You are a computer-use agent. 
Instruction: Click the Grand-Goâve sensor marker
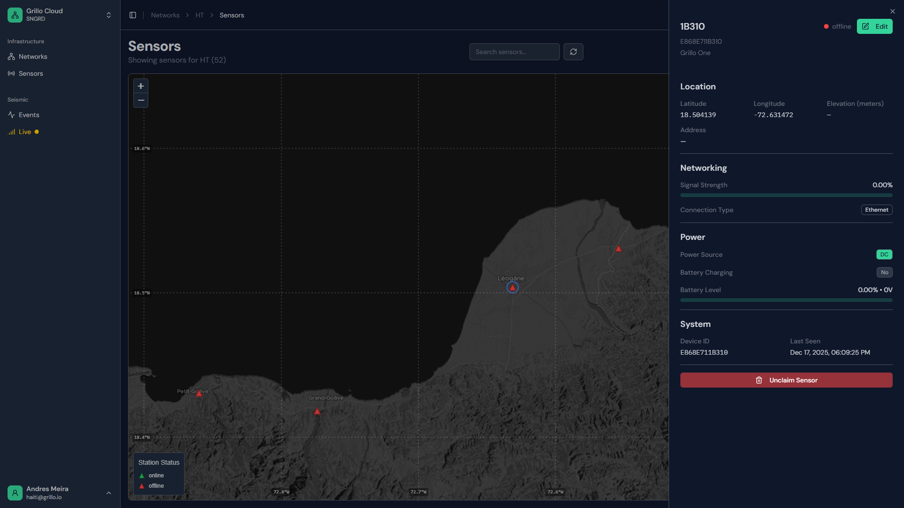click(x=317, y=412)
